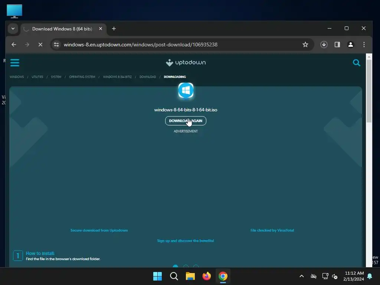Select the Download Windows 8 (64 bits) tab
380x285 pixels.
(x=62, y=29)
